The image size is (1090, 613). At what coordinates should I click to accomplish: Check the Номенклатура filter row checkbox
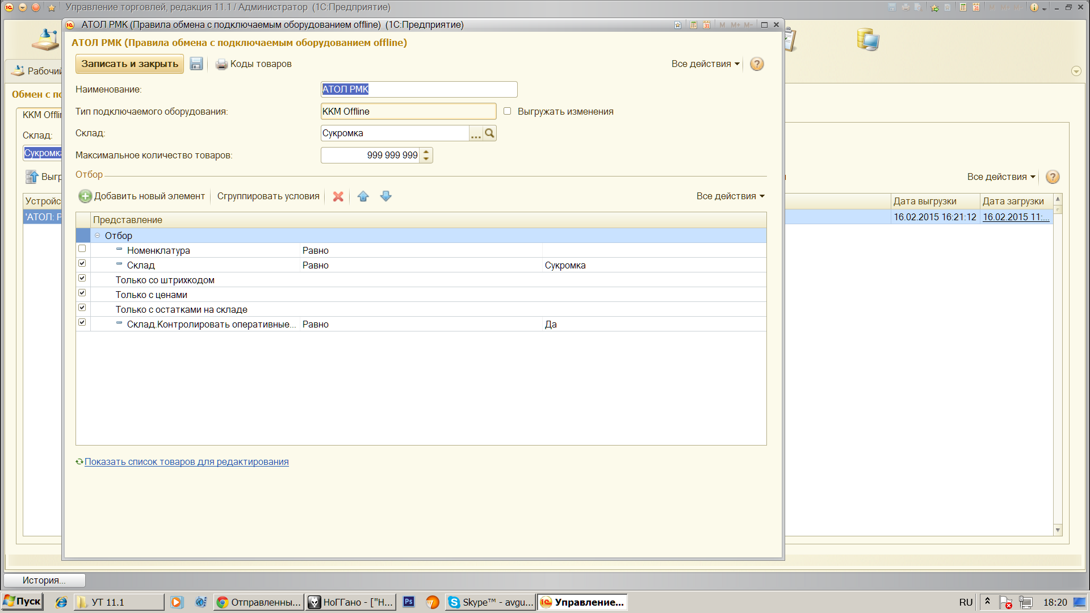click(x=82, y=249)
